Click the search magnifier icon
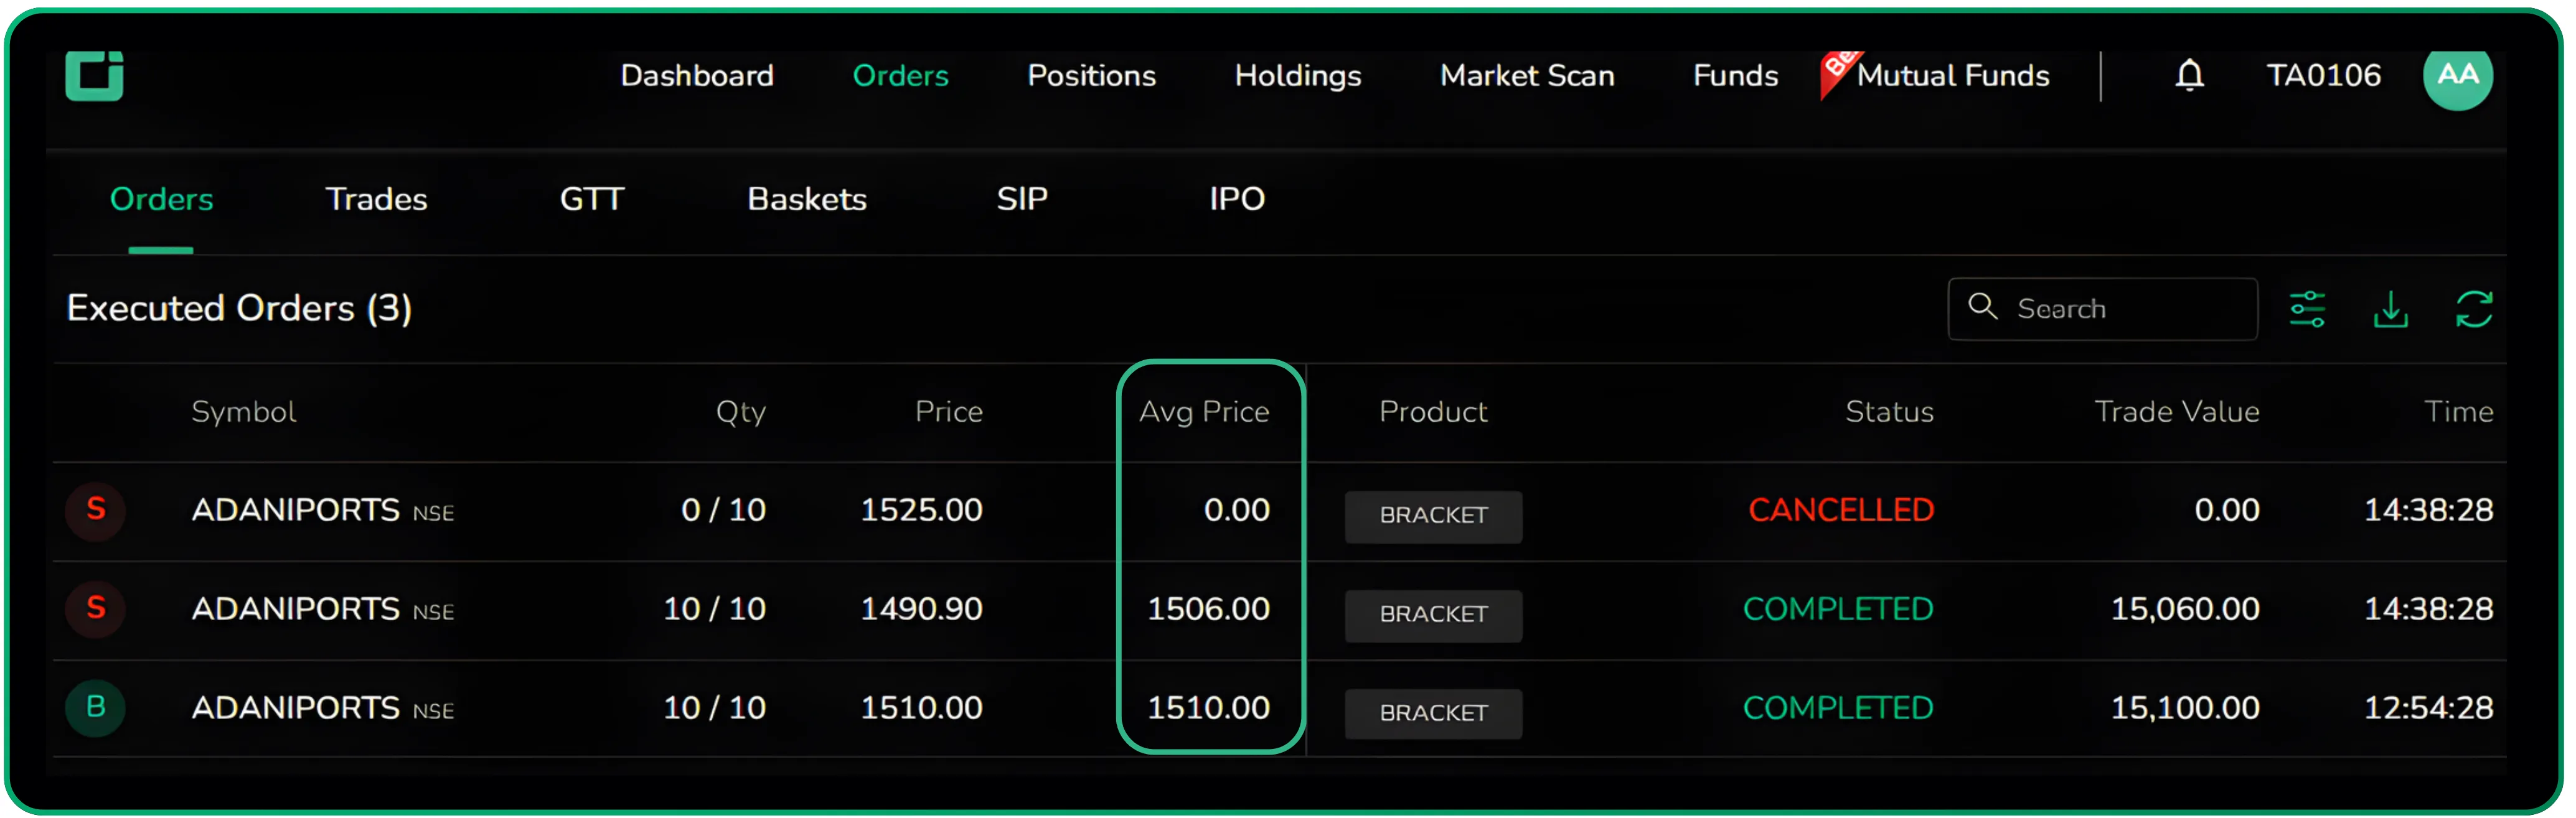The height and width of the screenshot is (818, 2576). 1983,309
